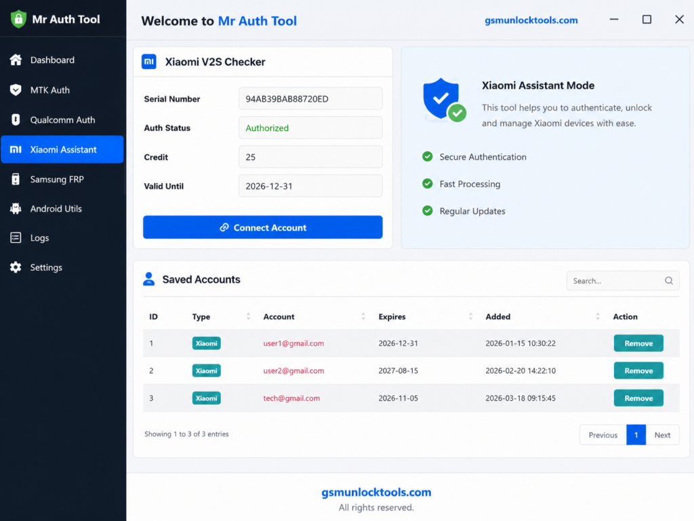Remove the tech@gmail.com account
The image size is (694, 521).
coord(638,398)
